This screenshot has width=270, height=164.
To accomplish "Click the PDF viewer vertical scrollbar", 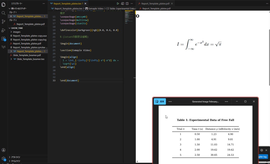I will click(269, 58).
